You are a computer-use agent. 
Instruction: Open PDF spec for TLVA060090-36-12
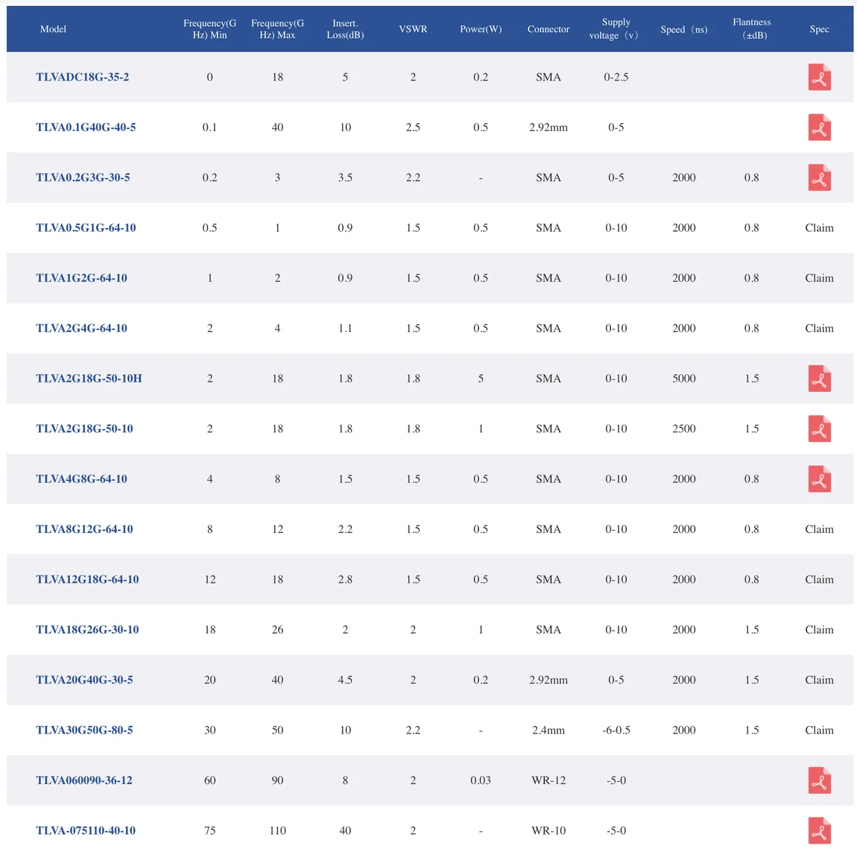pyautogui.click(x=819, y=780)
